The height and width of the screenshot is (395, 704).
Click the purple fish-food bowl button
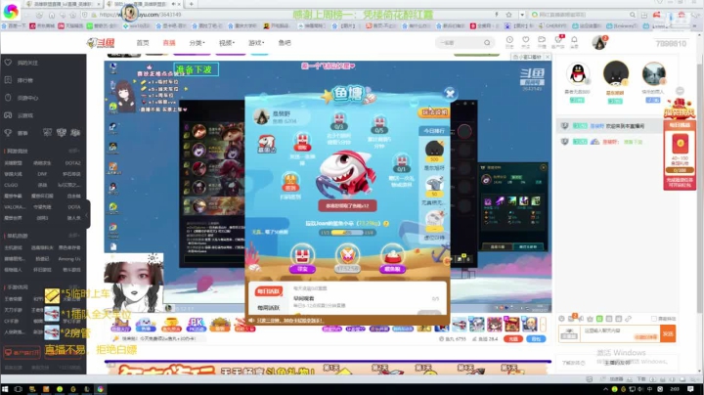point(392,259)
